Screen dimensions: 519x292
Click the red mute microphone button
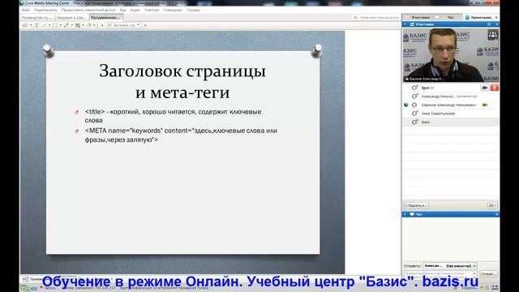tap(495, 88)
